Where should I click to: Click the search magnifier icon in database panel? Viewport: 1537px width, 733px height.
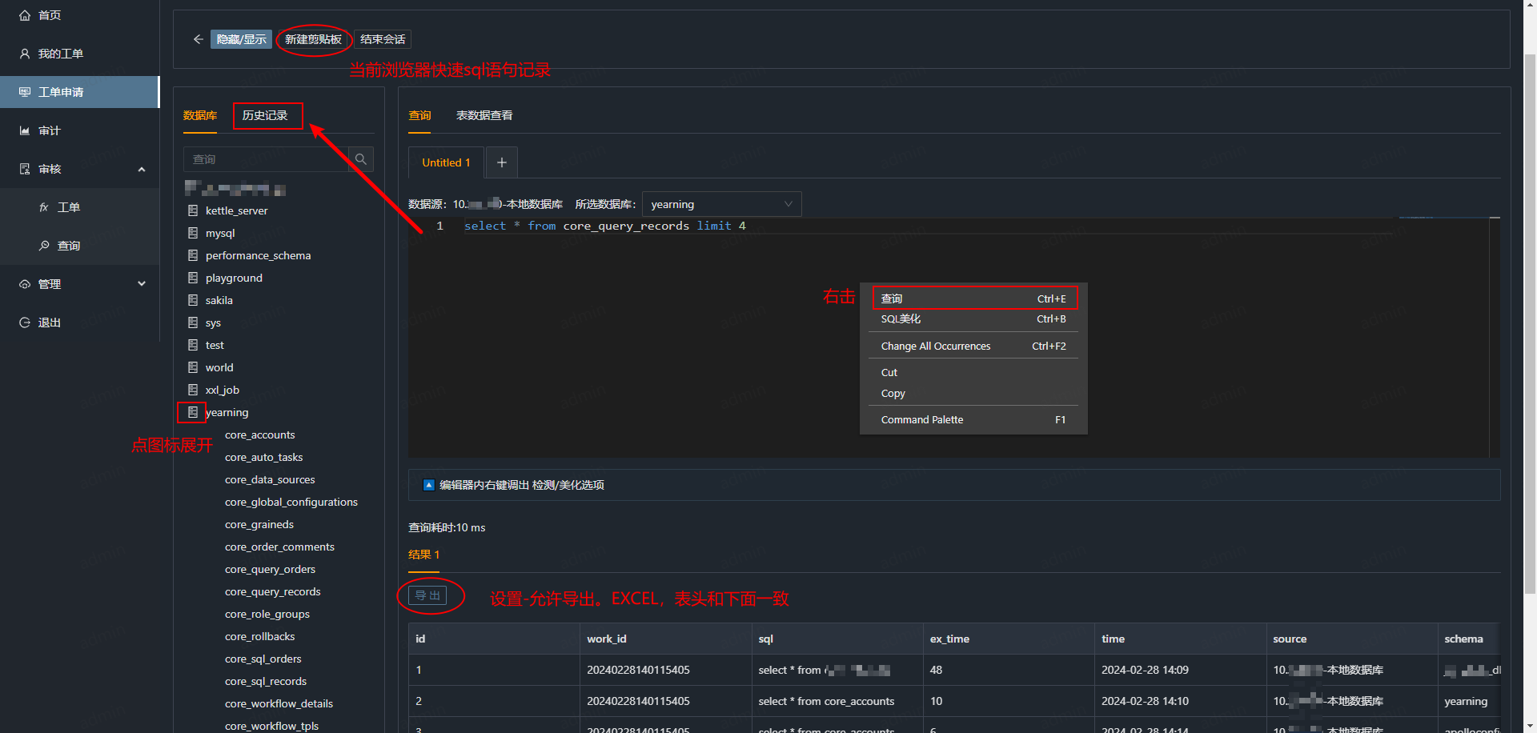360,158
